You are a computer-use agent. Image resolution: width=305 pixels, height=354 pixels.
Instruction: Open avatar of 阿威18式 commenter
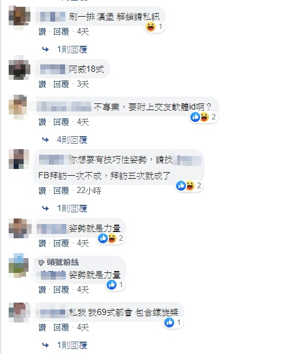pyautogui.click(x=19, y=69)
